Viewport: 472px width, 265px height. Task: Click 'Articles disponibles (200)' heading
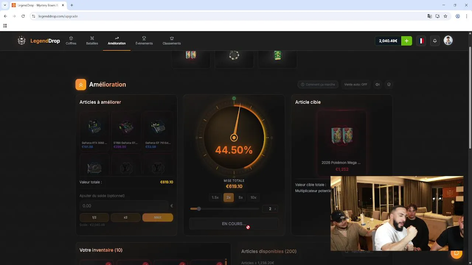269,251
